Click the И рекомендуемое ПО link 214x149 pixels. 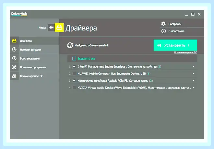[185, 52]
